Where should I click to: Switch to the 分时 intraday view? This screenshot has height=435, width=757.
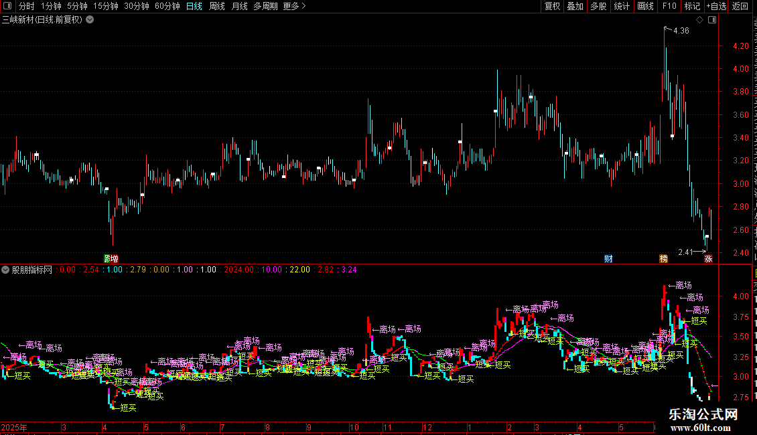click(x=27, y=6)
